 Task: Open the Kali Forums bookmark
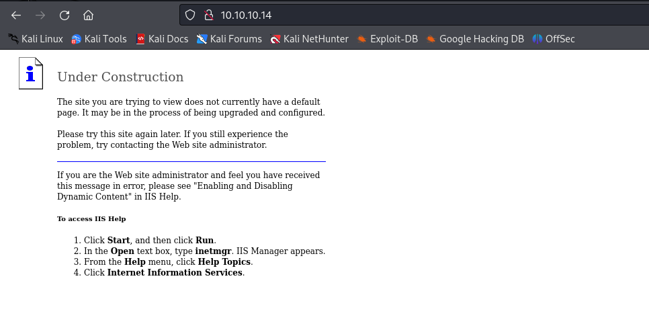click(229, 39)
